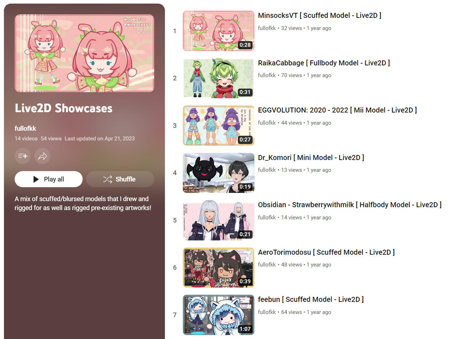Open MinsocksVT Scuffed Model video title

pos(319,16)
